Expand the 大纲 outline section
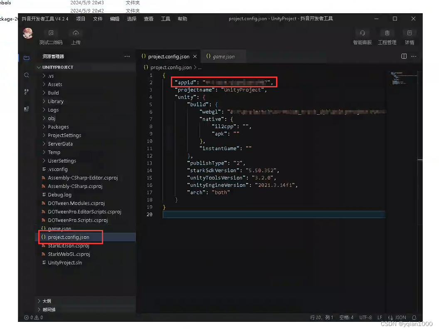439x331 pixels. 85,301
